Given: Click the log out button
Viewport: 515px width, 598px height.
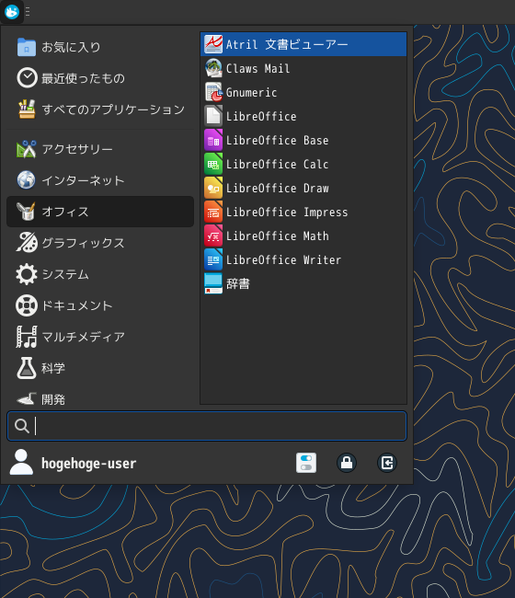Looking at the screenshot, I should pyautogui.click(x=387, y=463).
